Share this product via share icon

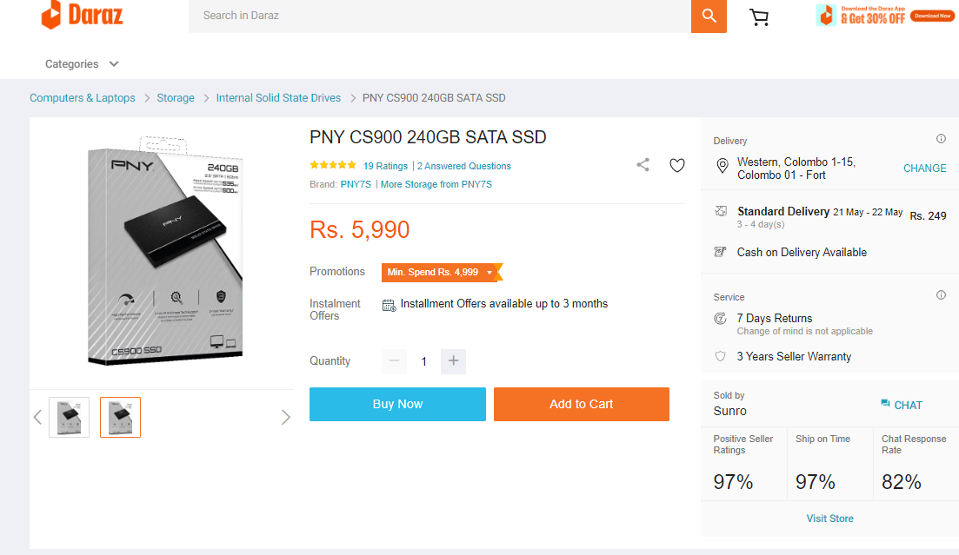[x=643, y=164]
